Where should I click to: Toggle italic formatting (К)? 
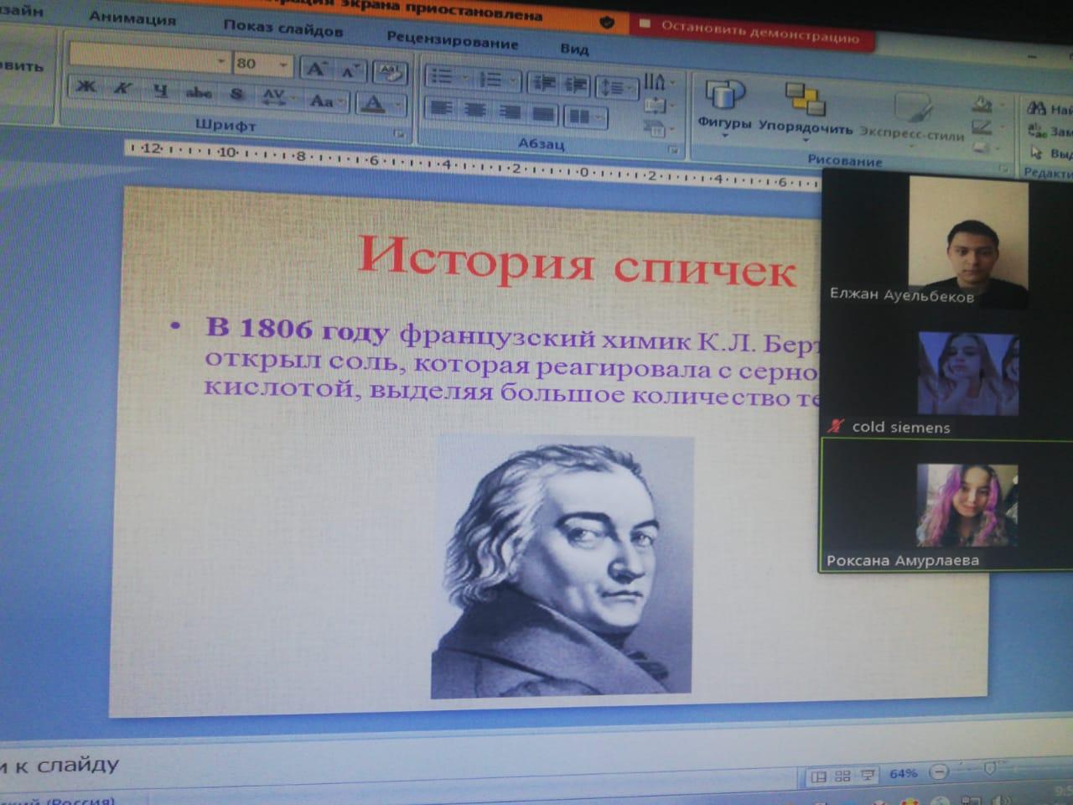(122, 88)
